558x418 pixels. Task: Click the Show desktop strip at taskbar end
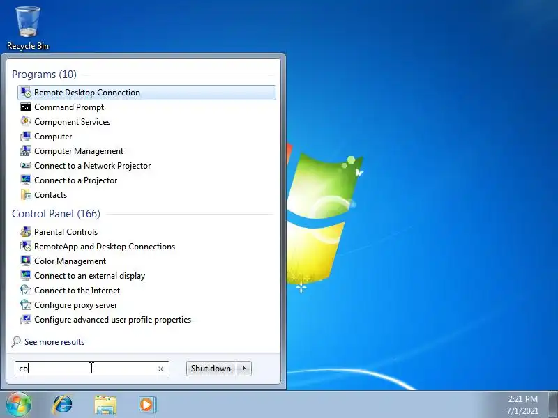553,404
